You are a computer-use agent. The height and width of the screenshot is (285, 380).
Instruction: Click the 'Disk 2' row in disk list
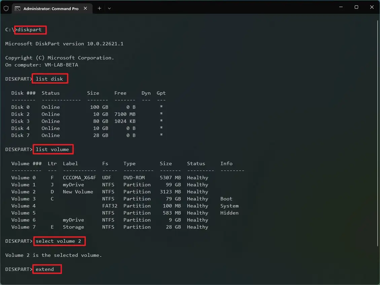click(x=21, y=114)
